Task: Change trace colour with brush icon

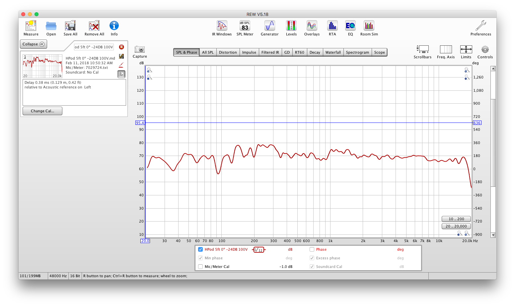Action: pos(121,65)
